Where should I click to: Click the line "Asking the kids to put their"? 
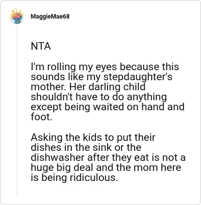[x=93, y=138]
